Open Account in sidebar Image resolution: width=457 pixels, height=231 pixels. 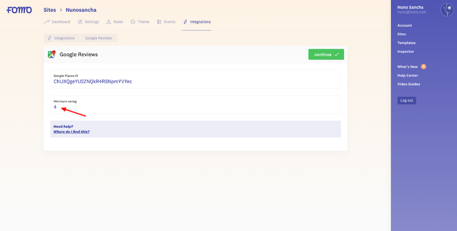(404, 26)
